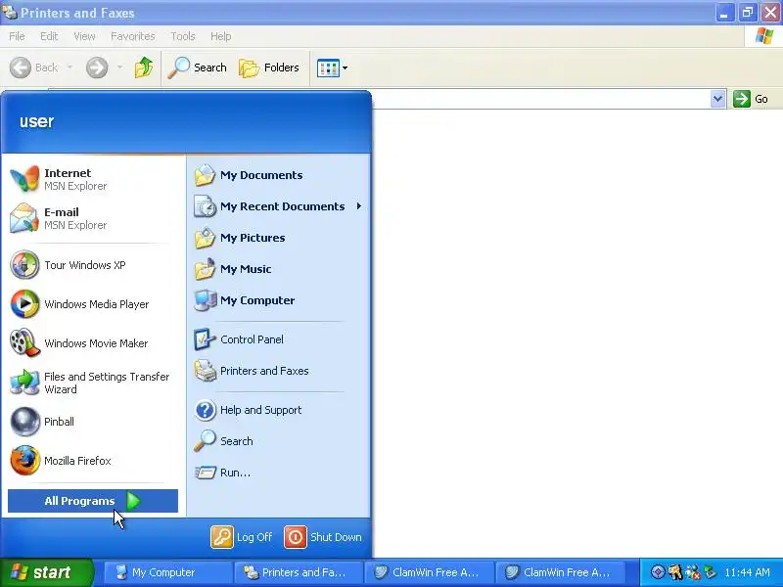Click Shut Down

click(323, 537)
